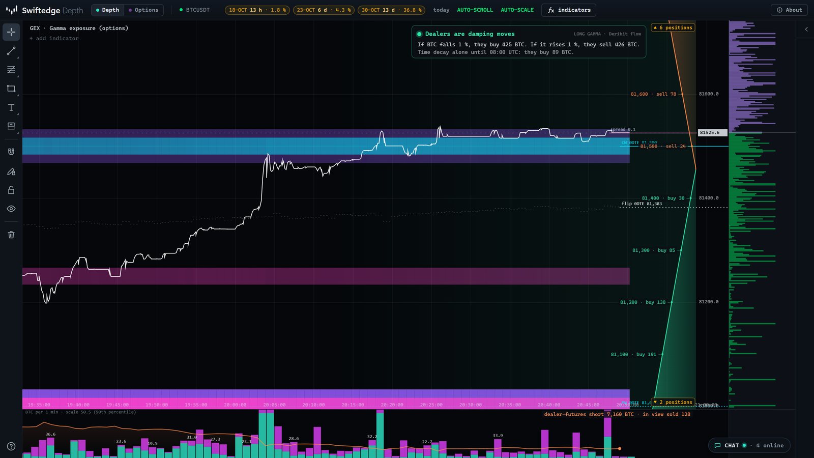This screenshot has width=814, height=458.
Task: Expand the '6 positions' marker above
Action: pyautogui.click(x=673, y=27)
